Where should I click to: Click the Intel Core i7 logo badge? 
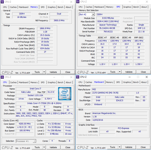tap(65, 94)
